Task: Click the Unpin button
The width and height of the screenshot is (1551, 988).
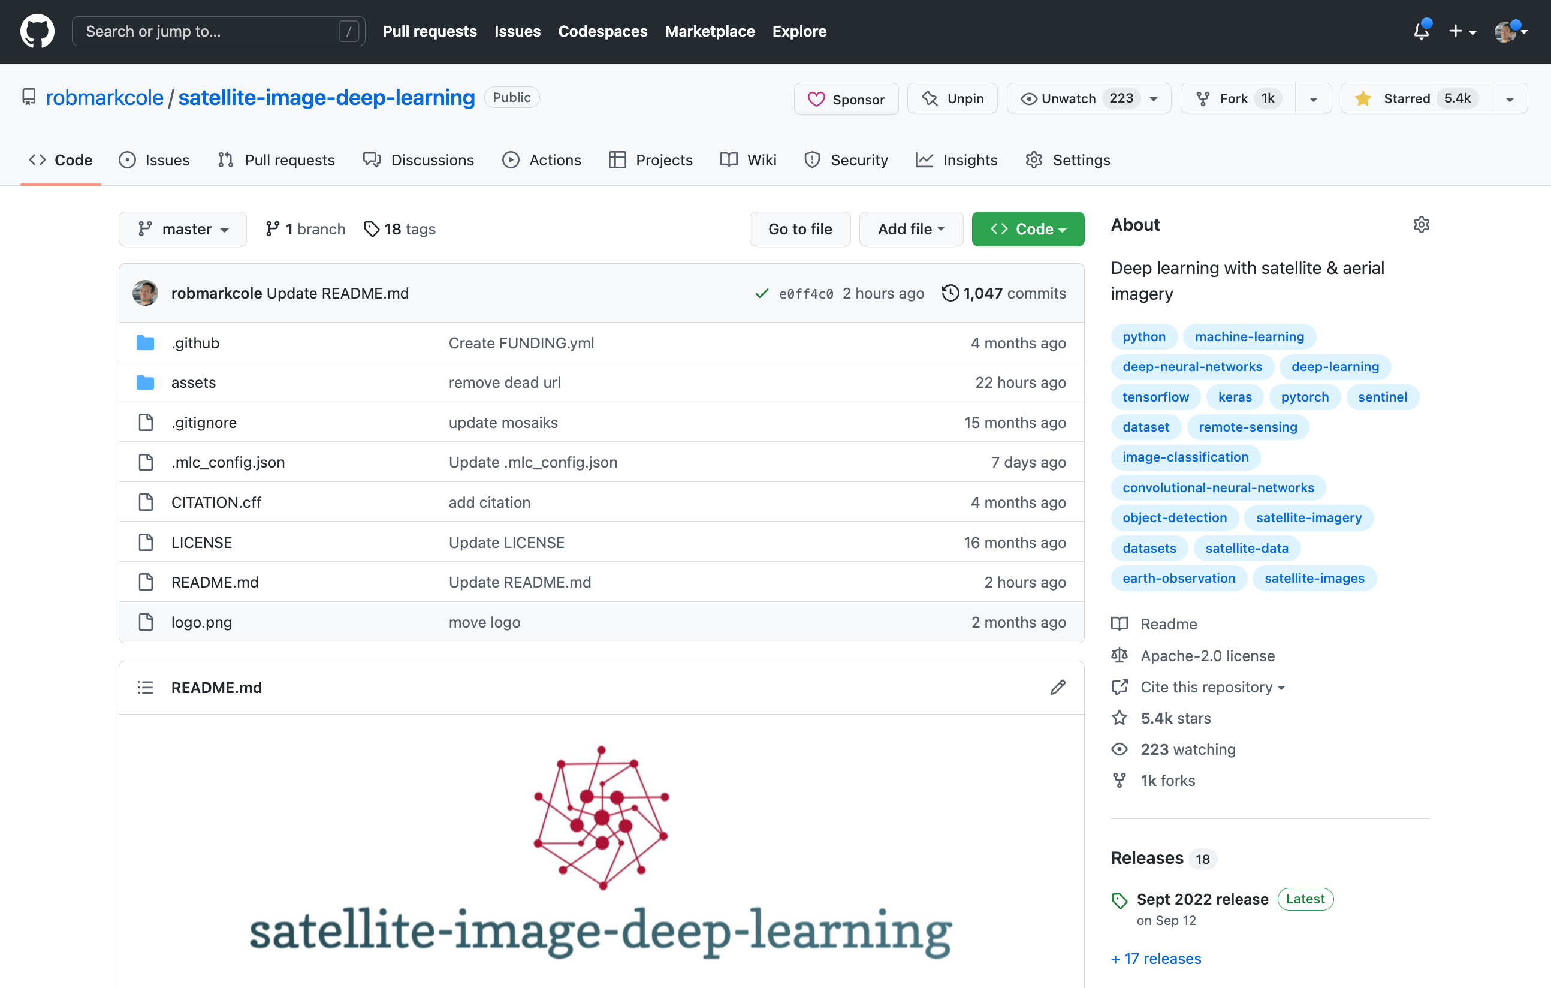Action: coord(952,98)
